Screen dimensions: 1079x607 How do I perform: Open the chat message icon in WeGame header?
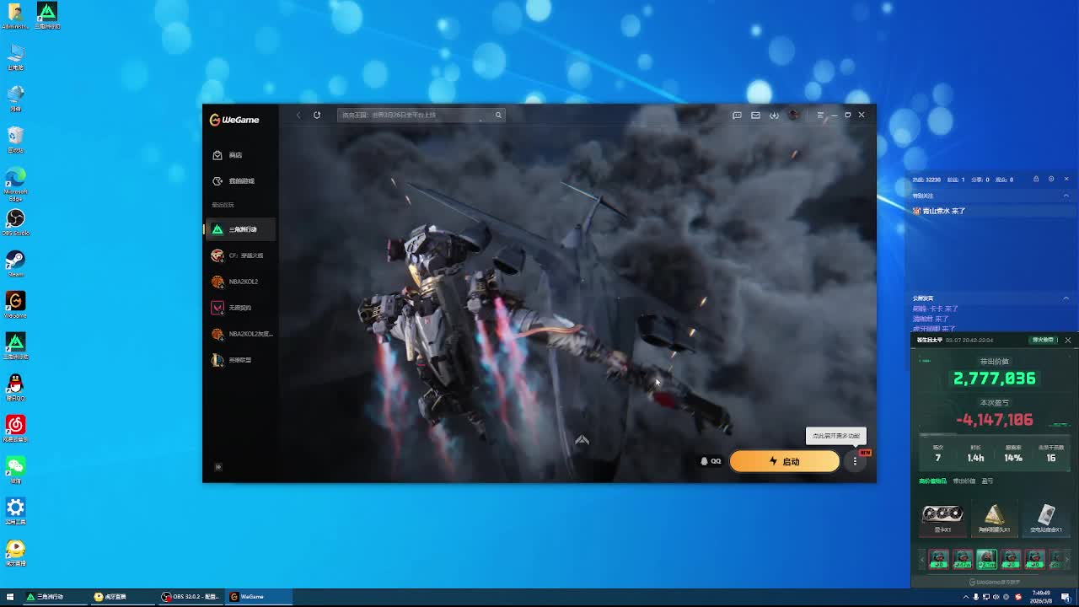coord(737,115)
